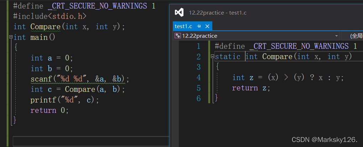Click _CRT_SECURE_NO_WARNINGS macro in test1.c window
This screenshot has width=363, height=147.
click(299, 46)
